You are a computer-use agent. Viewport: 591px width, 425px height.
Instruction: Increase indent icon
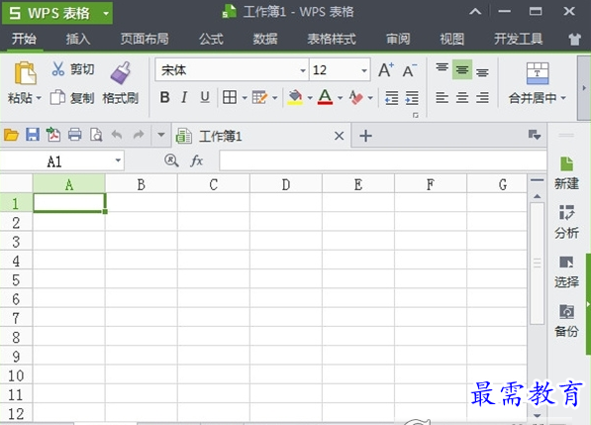click(x=412, y=98)
